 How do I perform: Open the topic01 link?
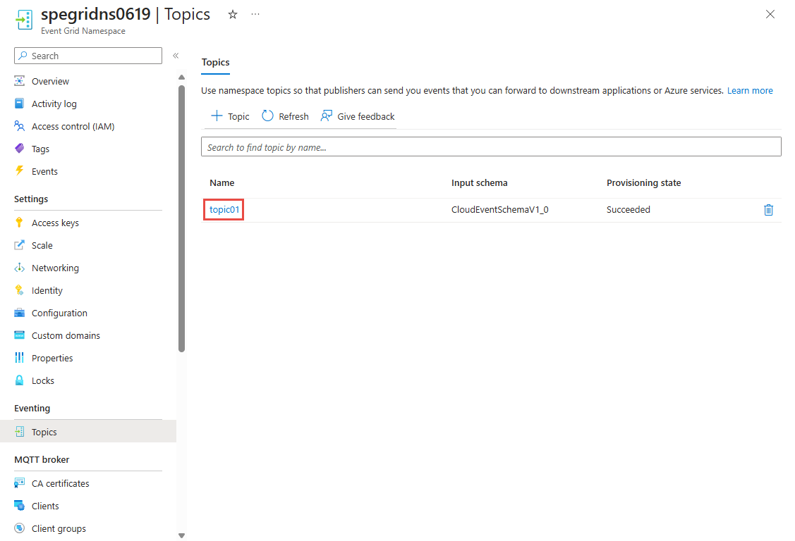(224, 209)
